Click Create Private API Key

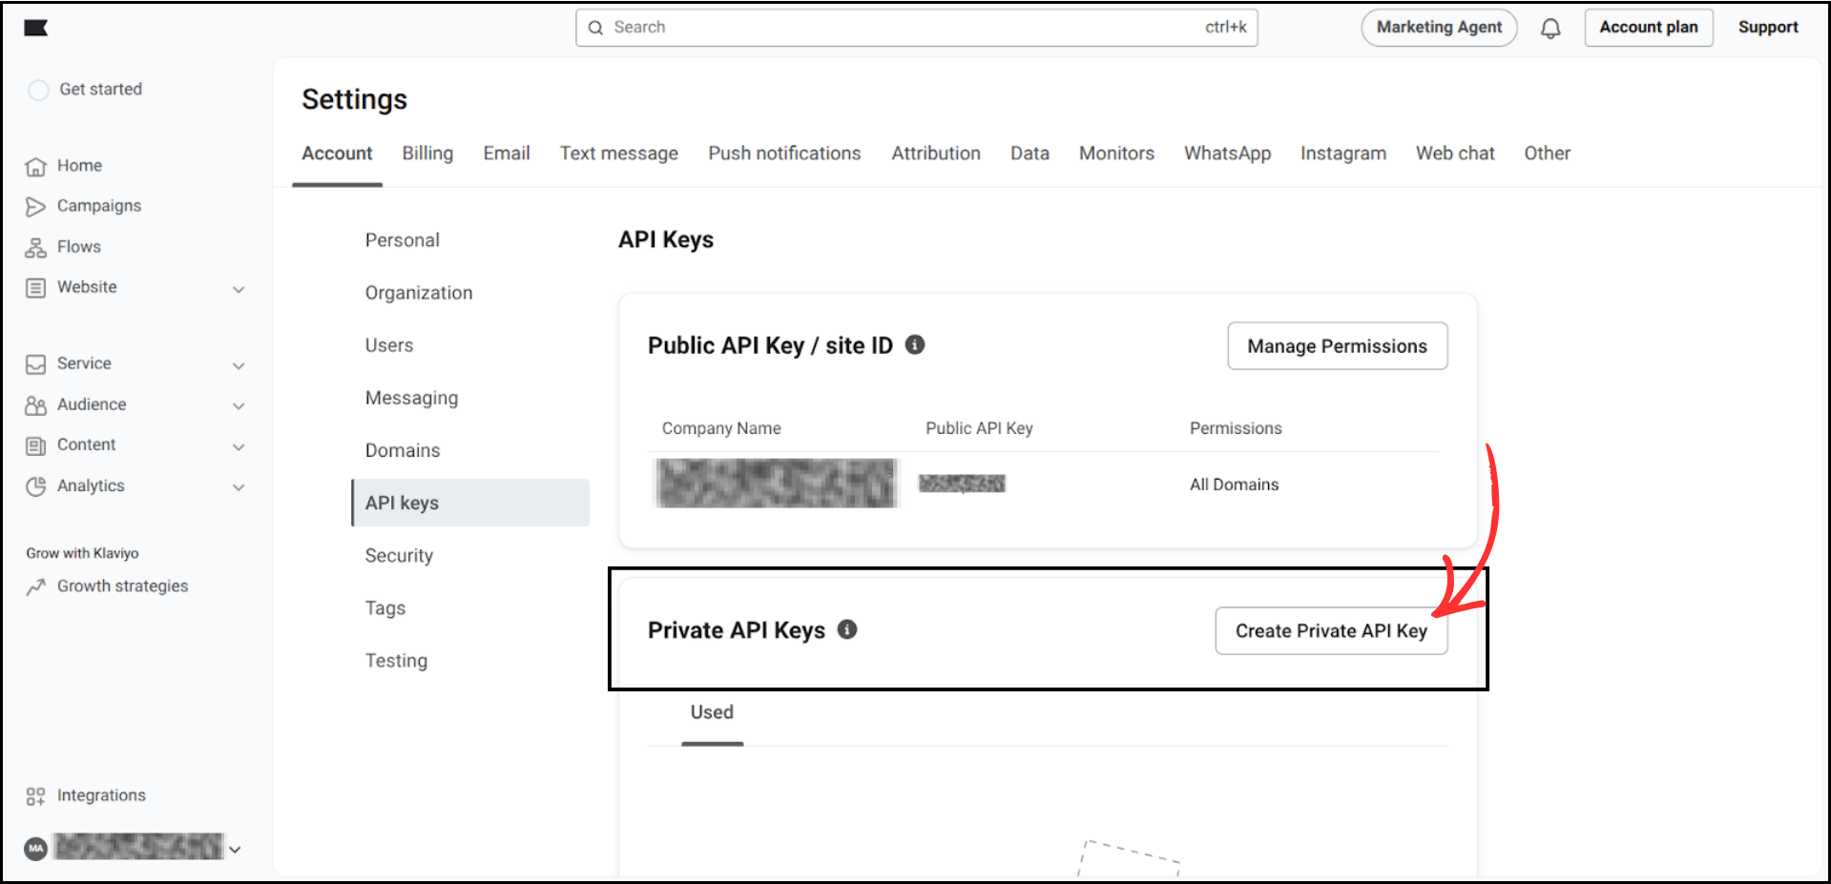point(1330,630)
